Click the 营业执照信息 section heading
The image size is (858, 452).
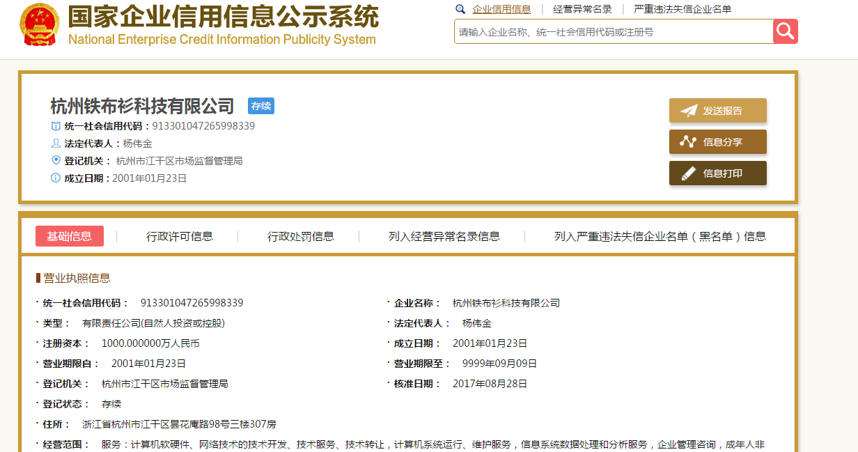coord(77,278)
